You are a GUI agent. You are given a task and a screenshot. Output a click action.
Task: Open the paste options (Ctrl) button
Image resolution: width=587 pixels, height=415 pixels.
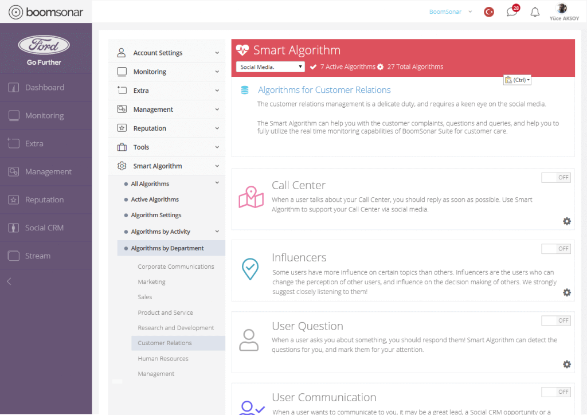coord(518,80)
